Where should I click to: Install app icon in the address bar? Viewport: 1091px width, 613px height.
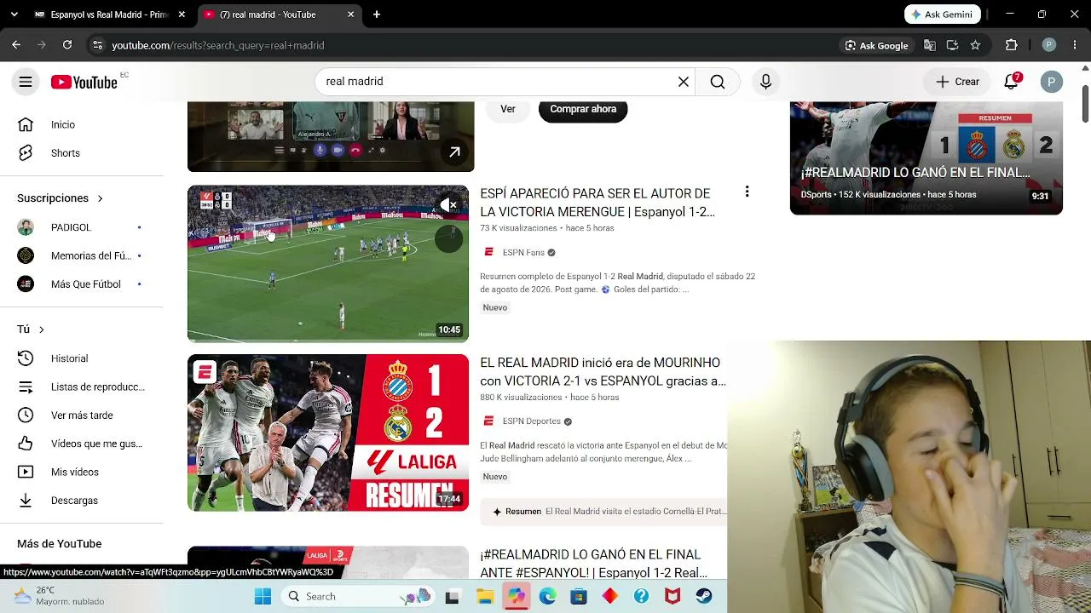click(x=953, y=45)
